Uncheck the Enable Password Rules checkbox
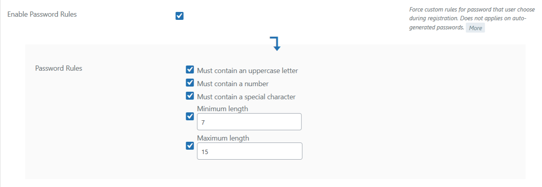 (x=179, y=16)
